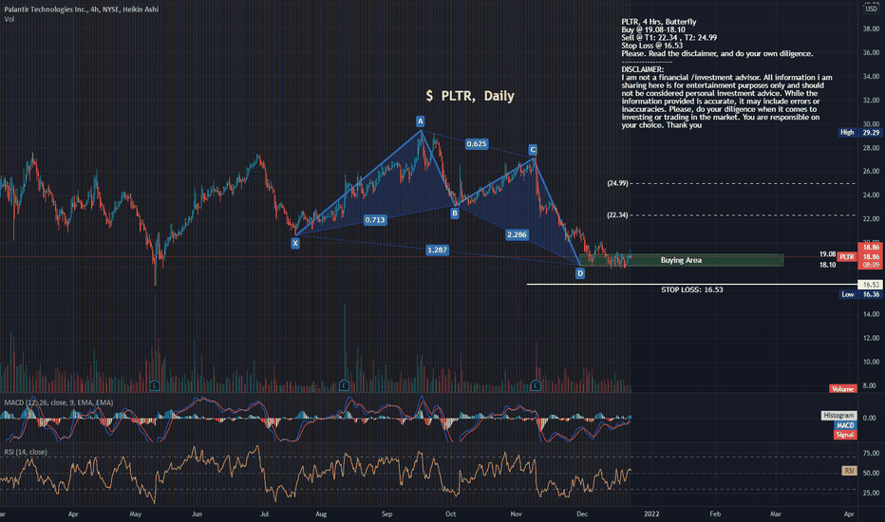Click the 18.10 buying area label
The width and height of the screenshot is (885, 522).
coord(827,265)
